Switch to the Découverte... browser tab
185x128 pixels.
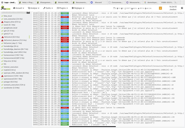[x=134, y=2]
